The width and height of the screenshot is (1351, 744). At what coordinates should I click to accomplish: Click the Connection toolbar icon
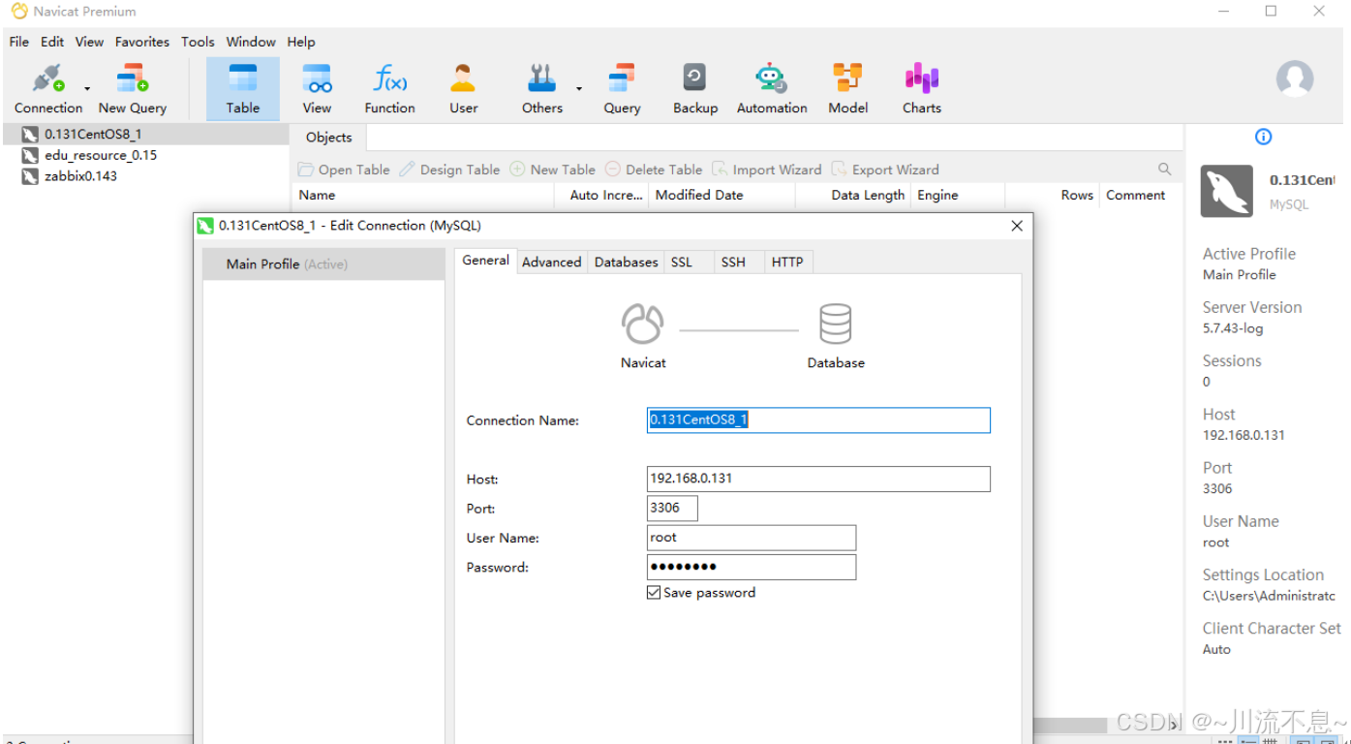pyautogui.click(x=47, y=78)
